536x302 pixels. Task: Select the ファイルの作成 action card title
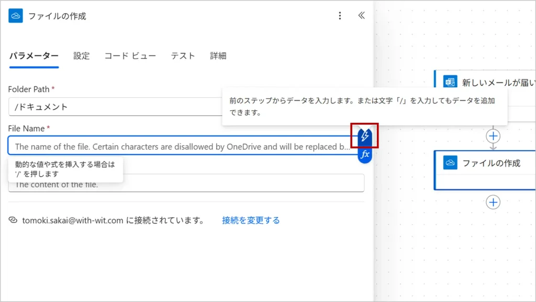[491, 163]
